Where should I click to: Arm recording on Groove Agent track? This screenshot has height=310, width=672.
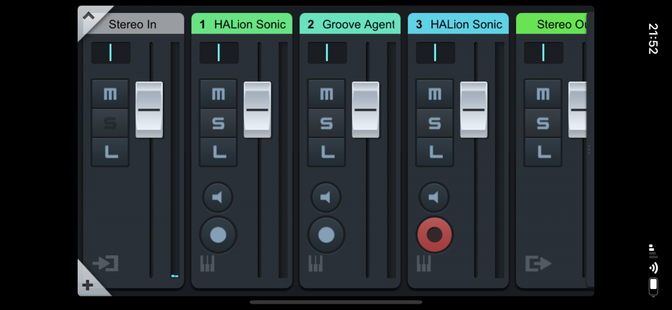[326, 234]
